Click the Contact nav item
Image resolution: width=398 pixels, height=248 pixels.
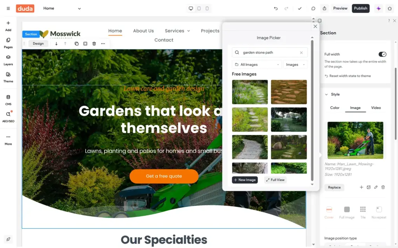click(164, 40)
